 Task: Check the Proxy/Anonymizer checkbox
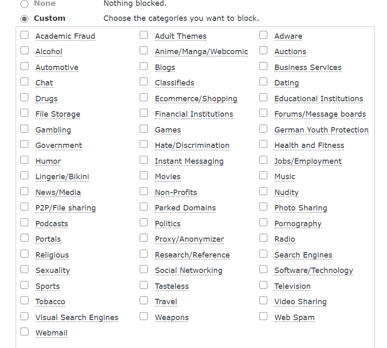(x=144, y=238)
